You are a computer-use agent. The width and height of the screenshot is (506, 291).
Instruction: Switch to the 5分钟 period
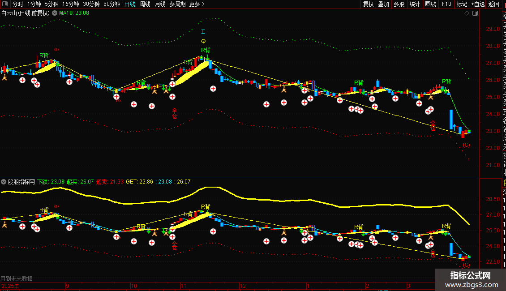pos(51,4)
